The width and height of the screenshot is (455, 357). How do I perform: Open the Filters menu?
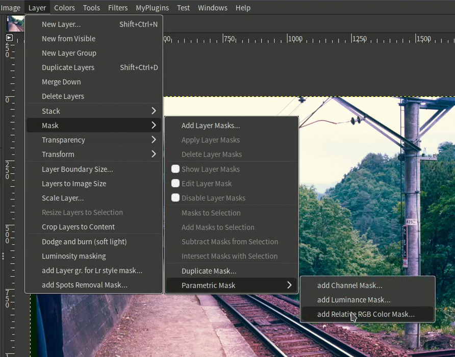118,8
